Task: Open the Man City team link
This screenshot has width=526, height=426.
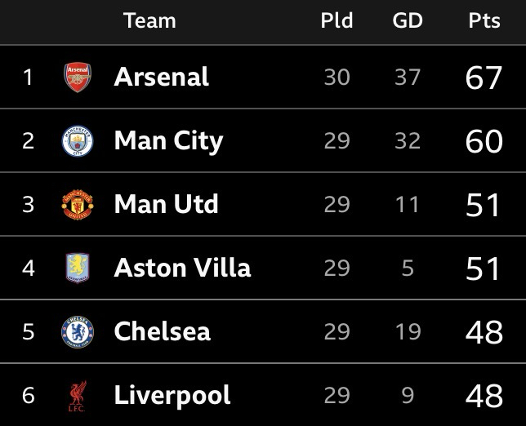Action: point(168,141)
